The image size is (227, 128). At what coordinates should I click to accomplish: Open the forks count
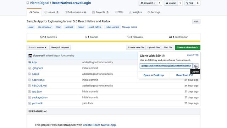click(x=198, y=3)
